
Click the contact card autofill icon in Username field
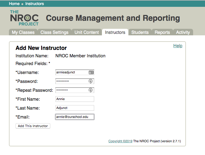coord(91,72)
